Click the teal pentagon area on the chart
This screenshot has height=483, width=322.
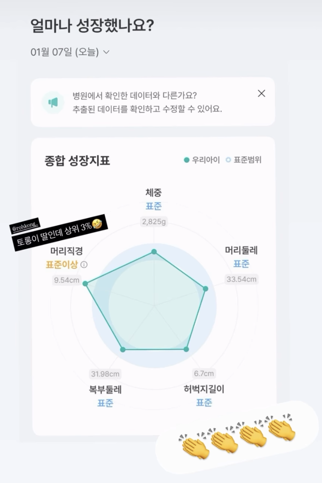tap(154, 306)
